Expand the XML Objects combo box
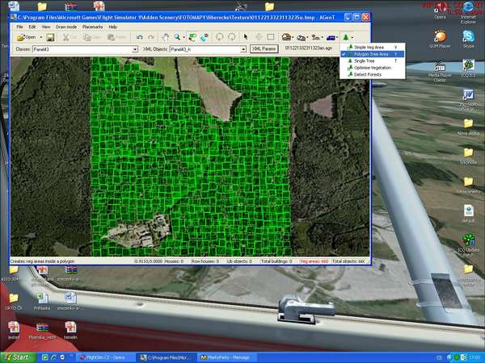Viewport: 485px width, 363px height. pos(244,49)
